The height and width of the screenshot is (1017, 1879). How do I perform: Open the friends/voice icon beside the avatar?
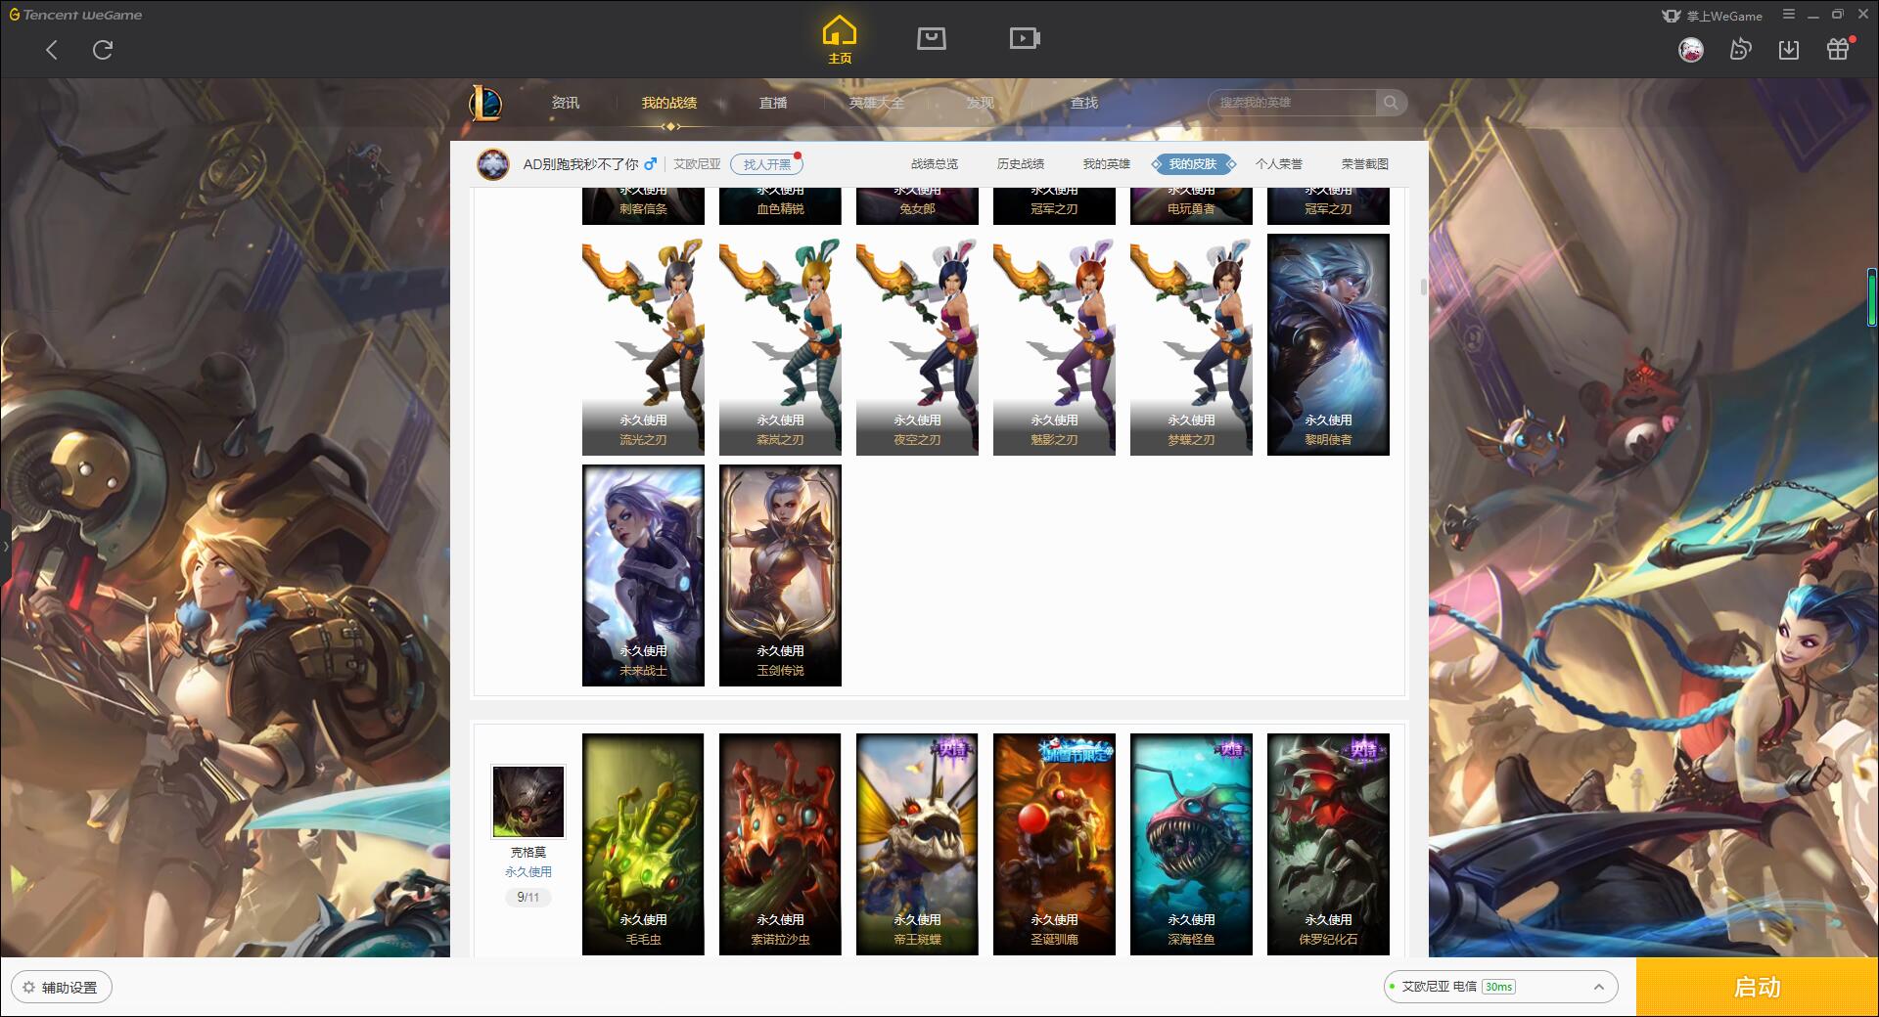pyautogui.click(x=1740, y=50)
